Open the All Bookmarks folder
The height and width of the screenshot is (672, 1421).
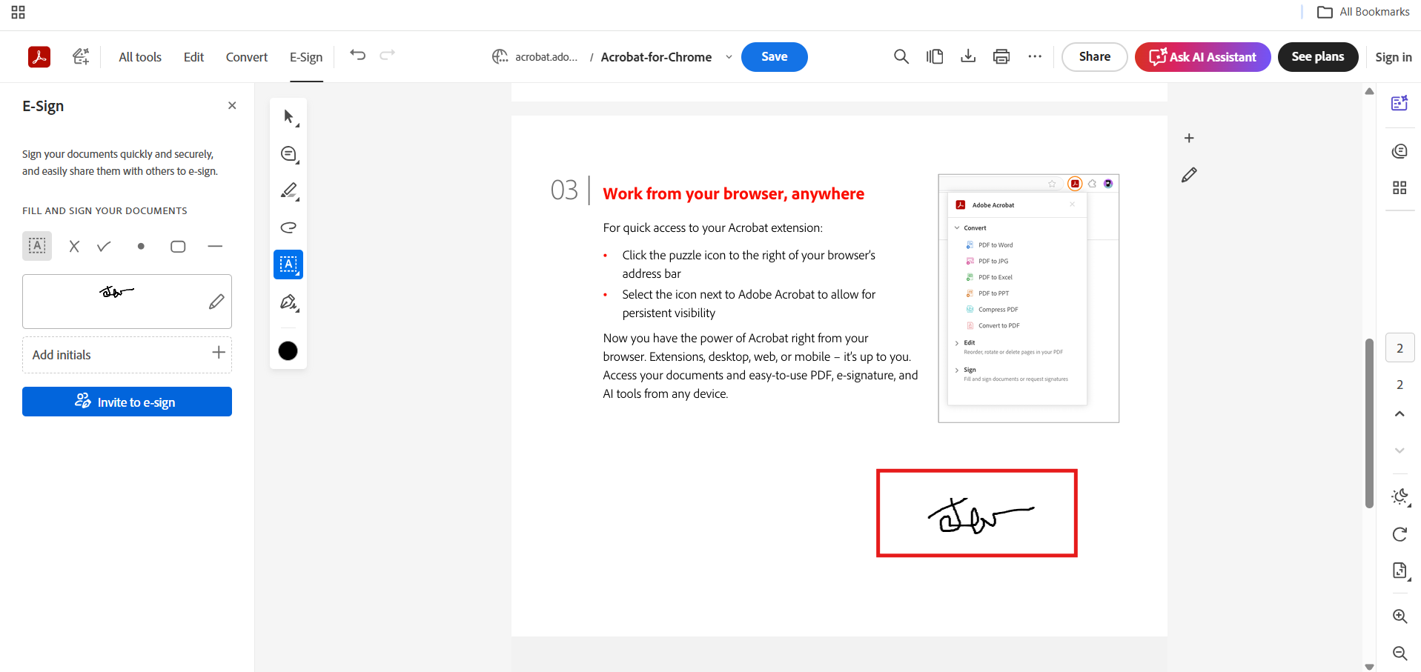1364,12
